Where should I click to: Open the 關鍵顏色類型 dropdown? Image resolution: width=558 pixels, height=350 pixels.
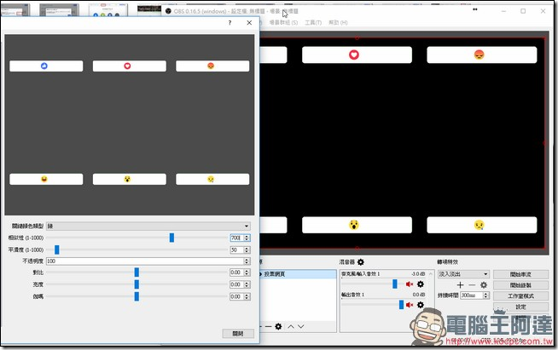coord(148,226)
